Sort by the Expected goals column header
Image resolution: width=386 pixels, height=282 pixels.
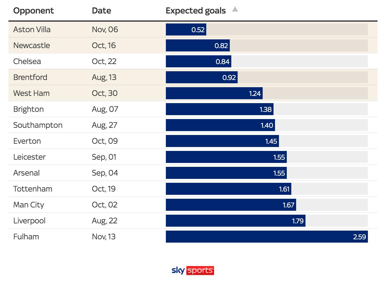pos(196,11)
